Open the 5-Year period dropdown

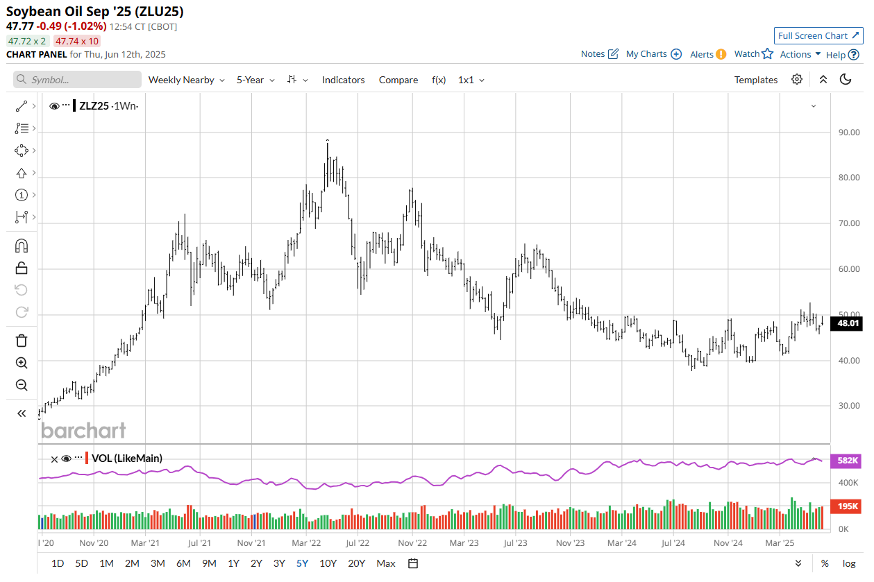[x=255, y=80]
